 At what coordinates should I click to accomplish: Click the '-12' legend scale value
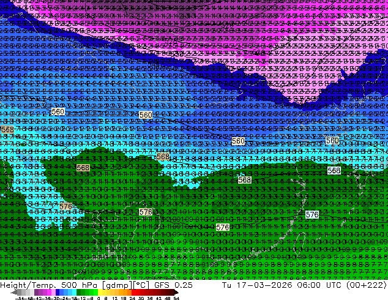coord(82,298)
